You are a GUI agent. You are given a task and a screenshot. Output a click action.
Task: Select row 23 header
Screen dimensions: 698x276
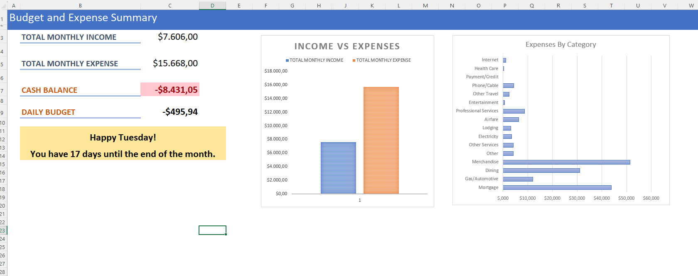(x=3, y=230)
